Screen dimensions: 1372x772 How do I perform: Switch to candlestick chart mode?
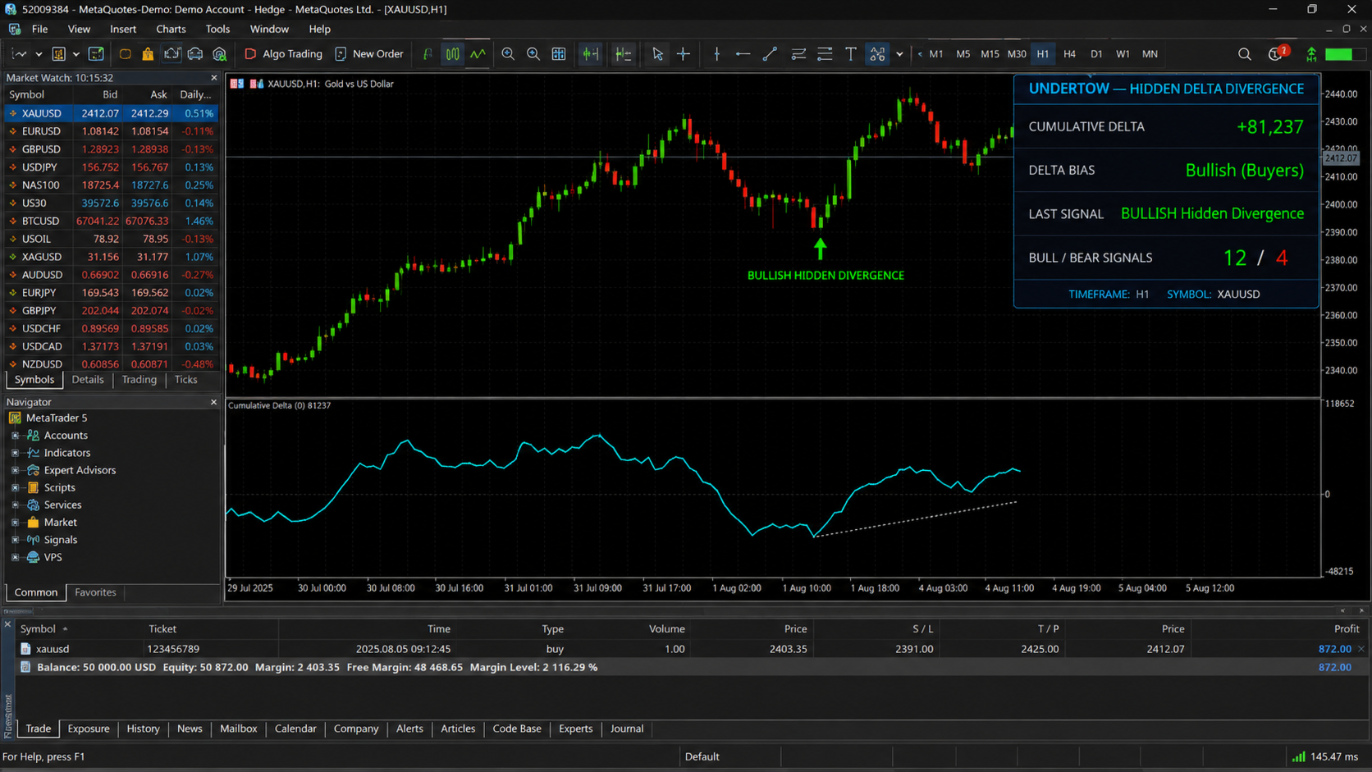point(453,54)
